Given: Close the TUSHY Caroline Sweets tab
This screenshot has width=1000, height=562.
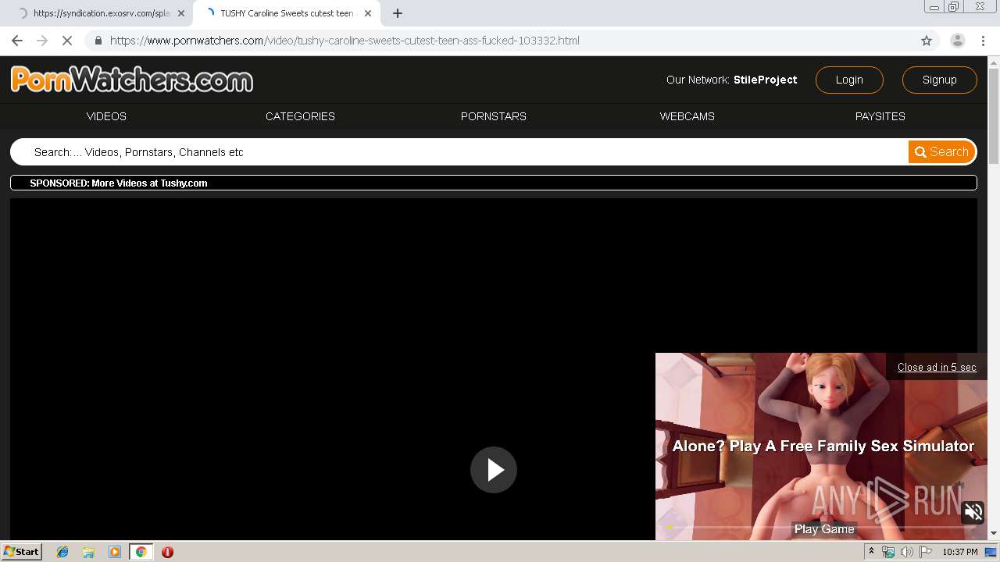Looking at the screenshot, I should pos(368,13).
